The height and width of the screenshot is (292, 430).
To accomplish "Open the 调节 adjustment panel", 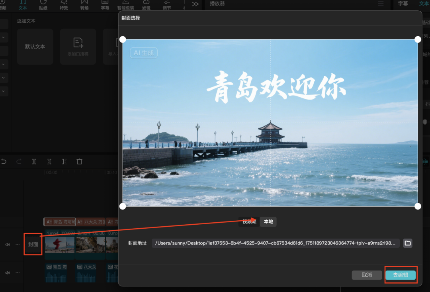I will click(x=167, y=6).
